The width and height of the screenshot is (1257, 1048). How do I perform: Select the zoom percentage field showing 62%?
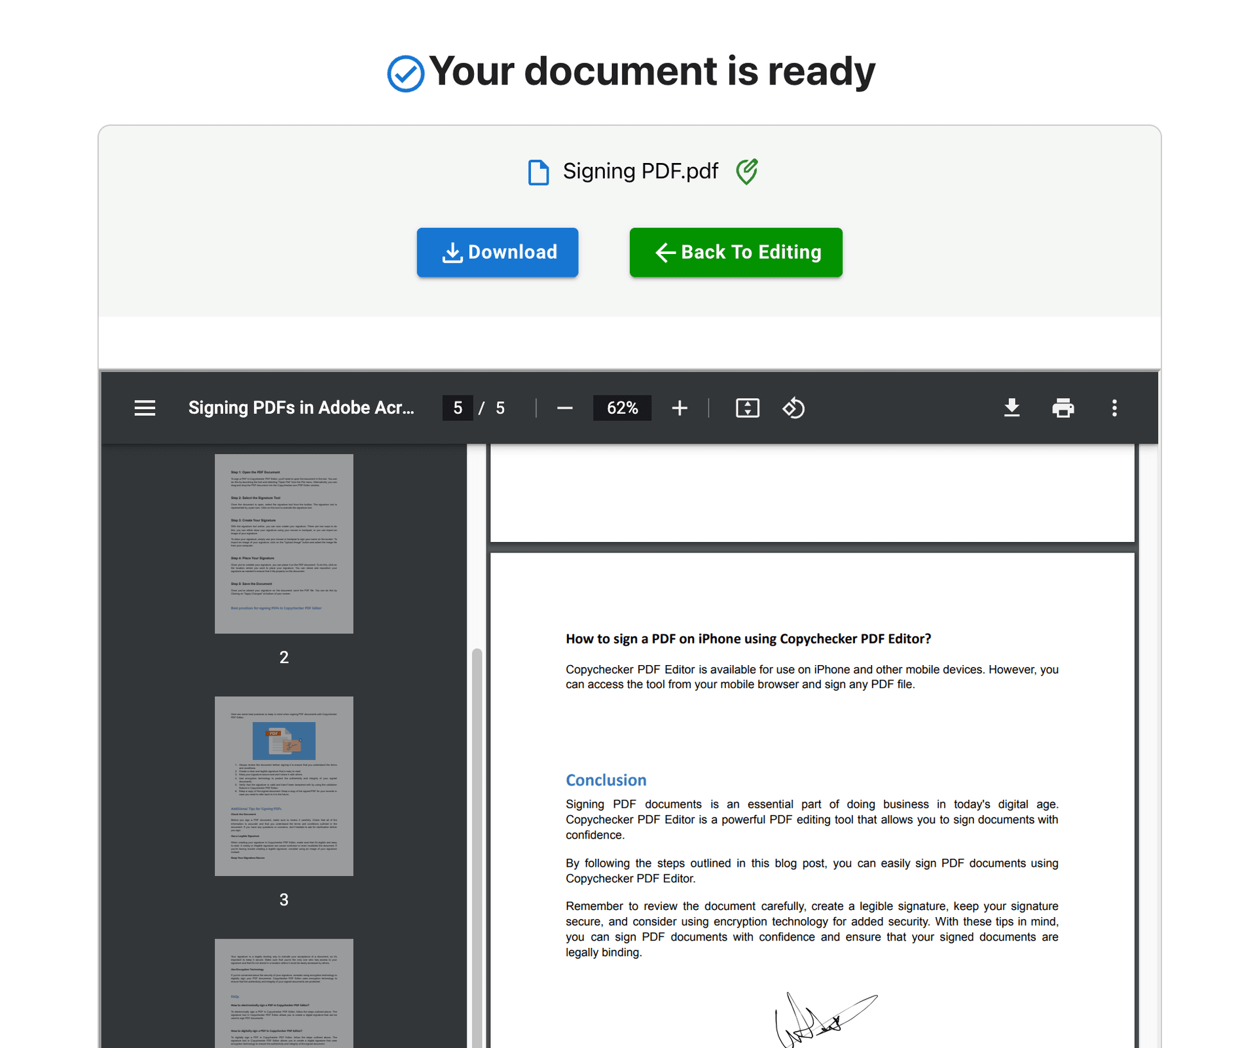tap(622, 408)
